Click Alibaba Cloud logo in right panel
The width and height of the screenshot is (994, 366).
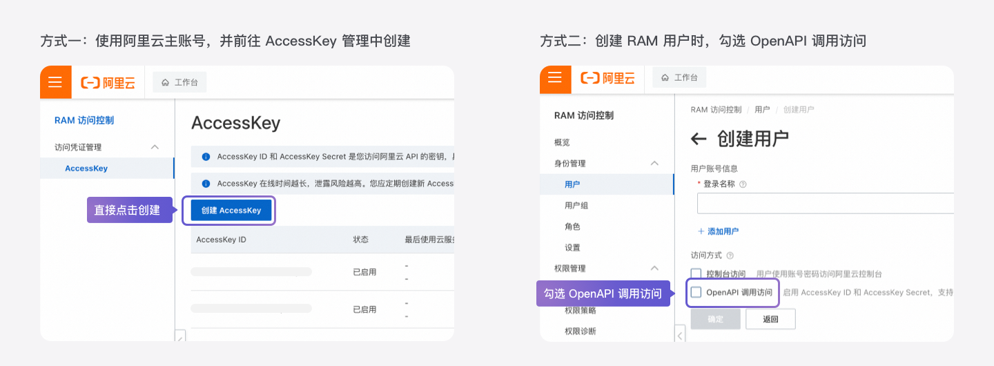[x=607, y=78]
